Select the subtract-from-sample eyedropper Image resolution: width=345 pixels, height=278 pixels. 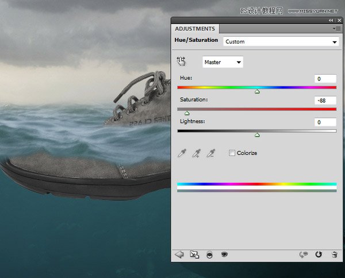tap(210, 153)
